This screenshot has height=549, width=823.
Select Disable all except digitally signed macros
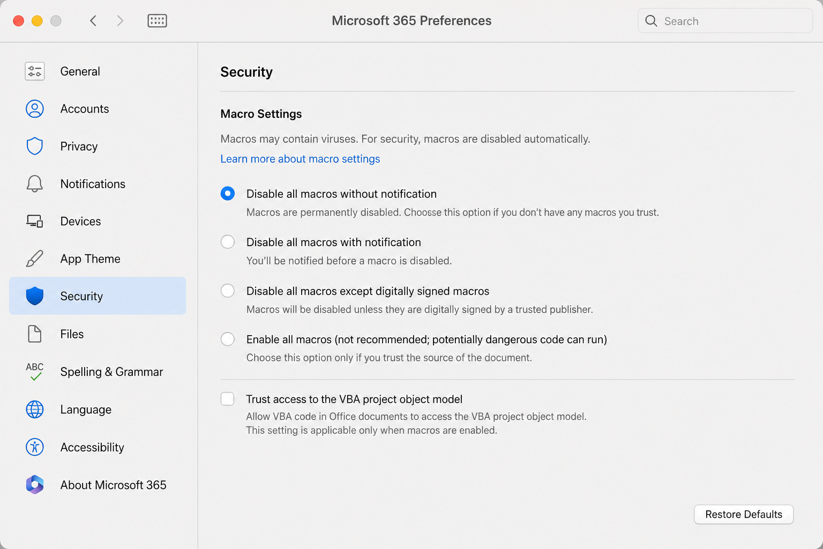(228, 291)
